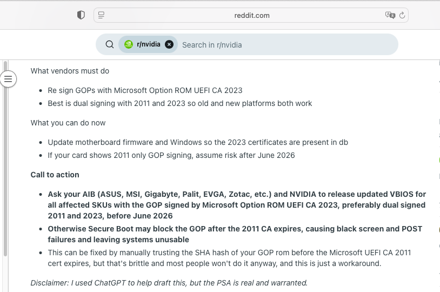Click the 'What vendors must do' heading
This screenshot has width=440, height=292.
click(70, 71)
